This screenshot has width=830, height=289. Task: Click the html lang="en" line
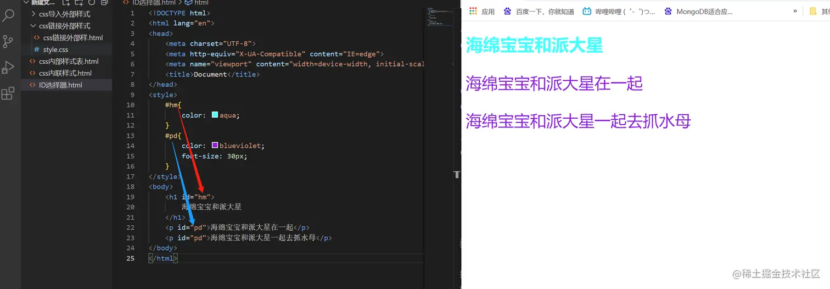(181, 23)
